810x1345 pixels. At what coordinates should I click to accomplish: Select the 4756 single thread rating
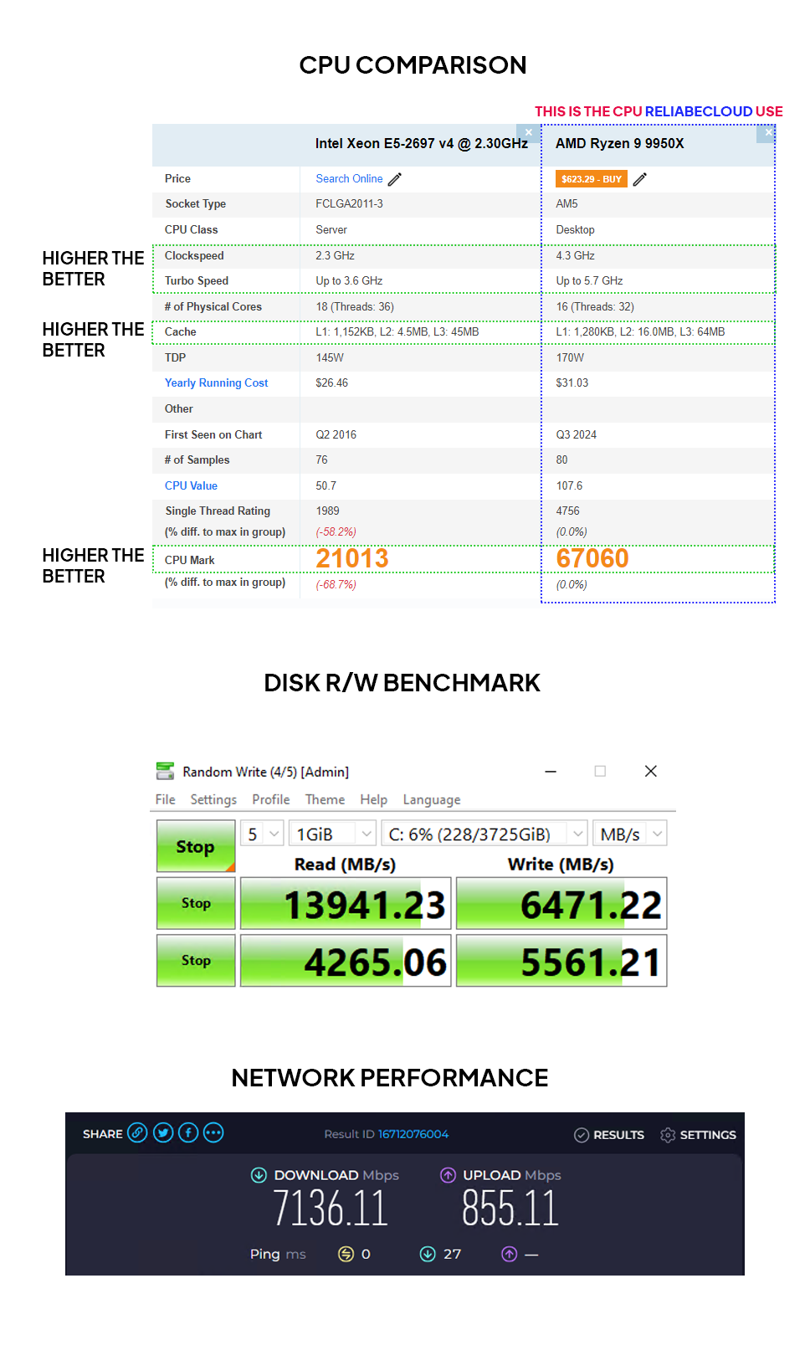(567, 511)
